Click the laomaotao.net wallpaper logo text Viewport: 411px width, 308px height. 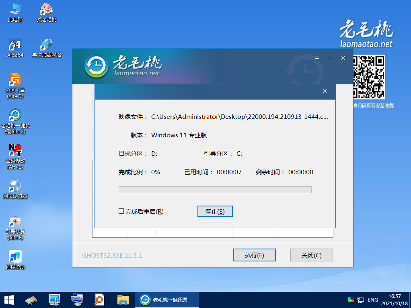pyautogui.click(x=366, y=44)
